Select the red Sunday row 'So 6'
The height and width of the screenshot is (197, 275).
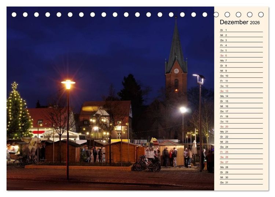(x=241, y=56)
